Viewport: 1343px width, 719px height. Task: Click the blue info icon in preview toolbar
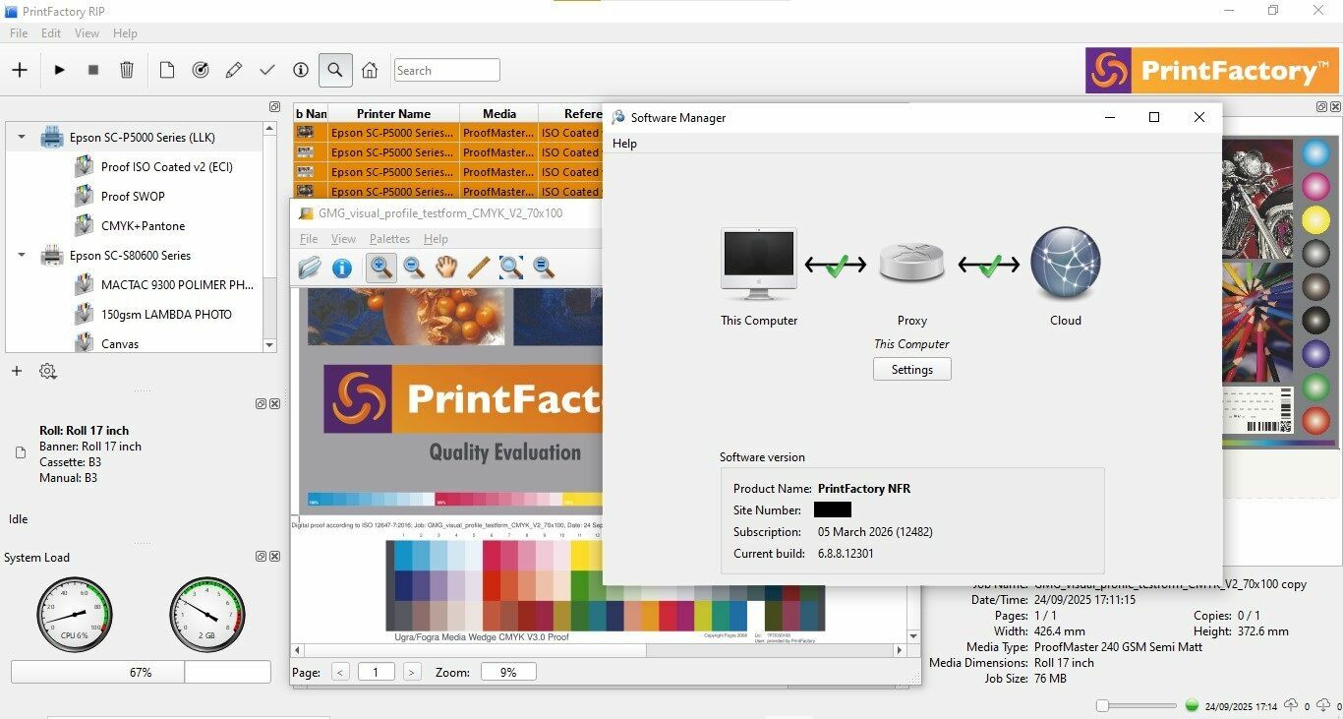coord(342,267)
